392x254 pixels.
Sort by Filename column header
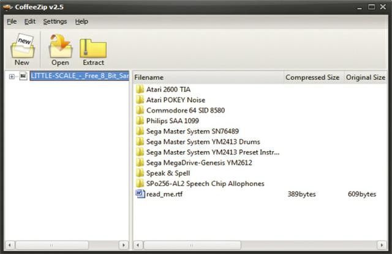click(208, 77)
